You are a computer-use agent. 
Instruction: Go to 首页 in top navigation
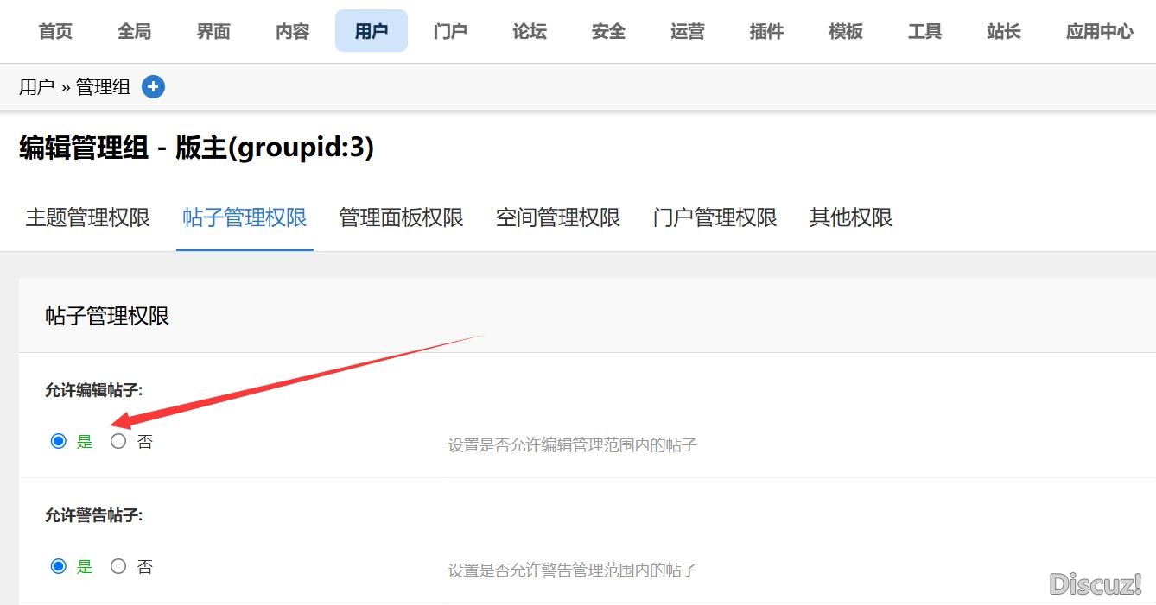coord(56,32)
